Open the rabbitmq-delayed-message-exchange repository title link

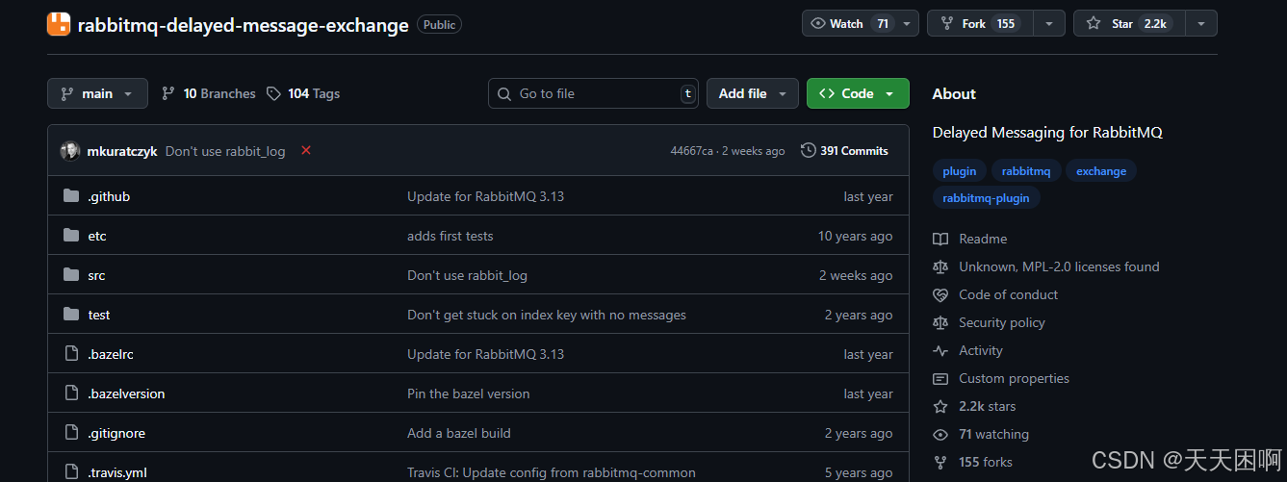coord(243,25)
